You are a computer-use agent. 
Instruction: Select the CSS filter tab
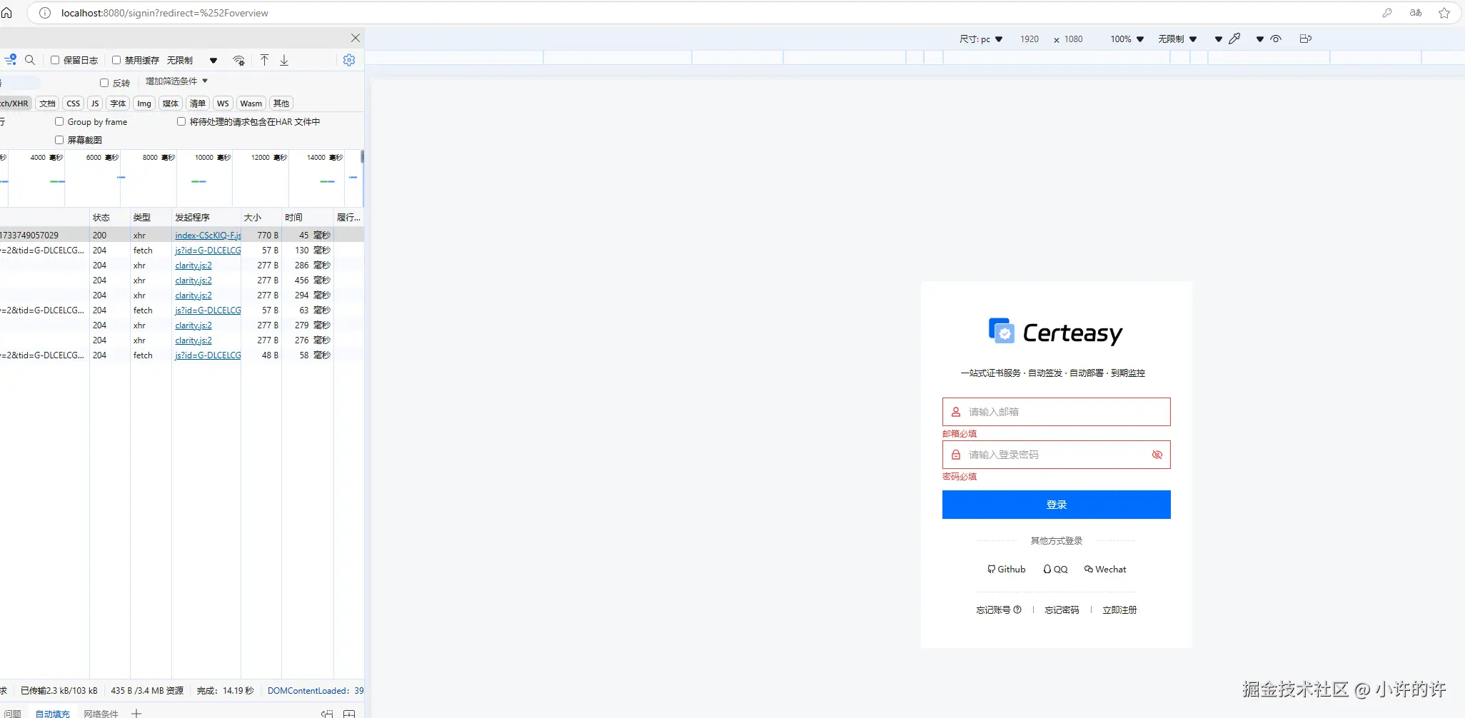click(x=74, y=103)
